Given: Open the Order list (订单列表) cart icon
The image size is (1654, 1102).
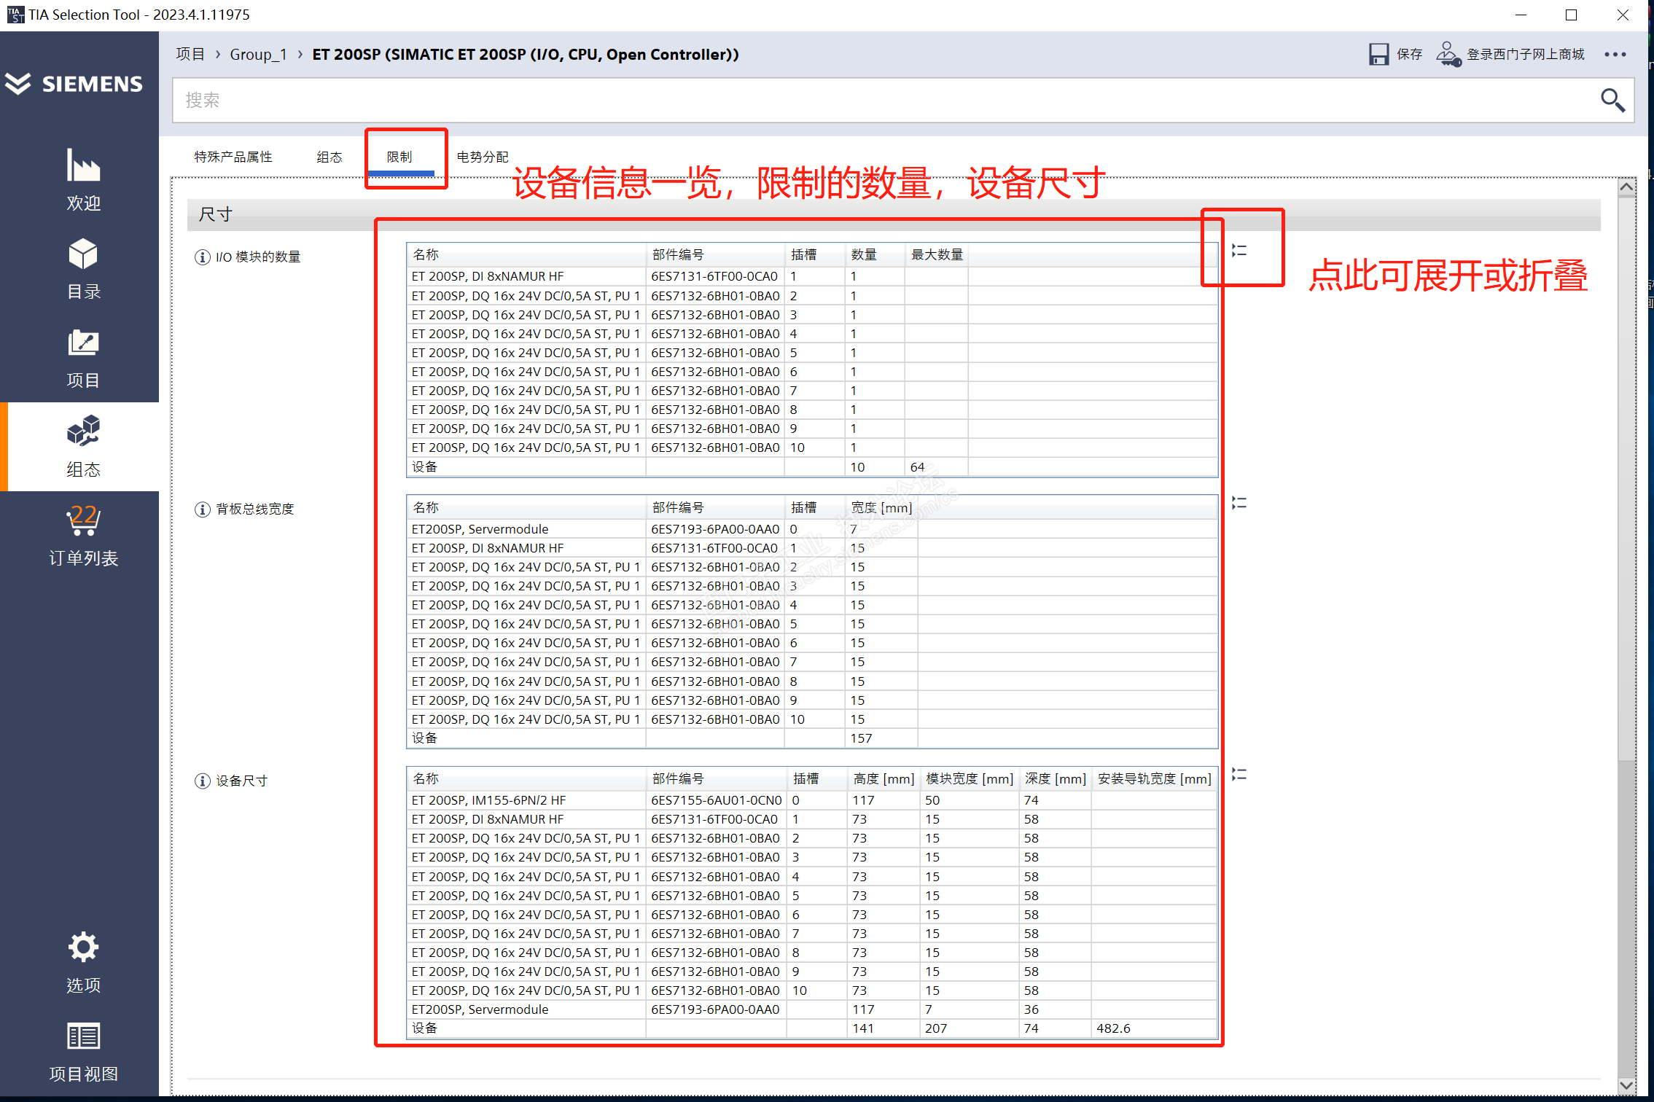Looking at the screenshot, I should [x=83, y=520].
